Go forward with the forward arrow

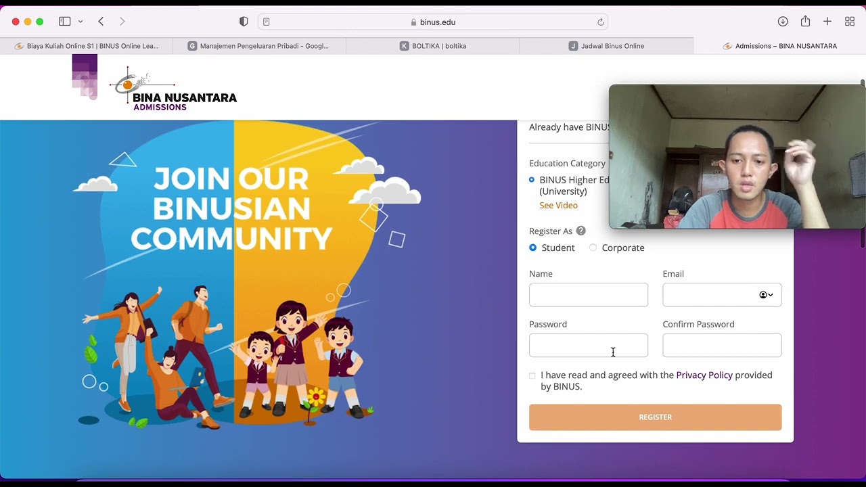[x=122, y=22]
